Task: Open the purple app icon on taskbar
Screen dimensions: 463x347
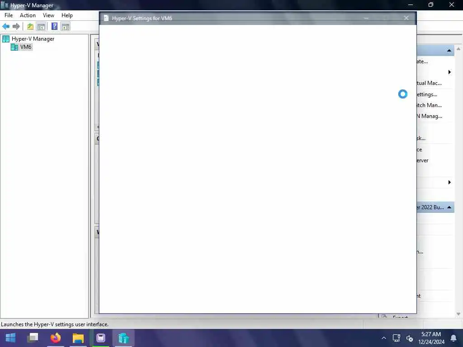Action: pos(101,338)
